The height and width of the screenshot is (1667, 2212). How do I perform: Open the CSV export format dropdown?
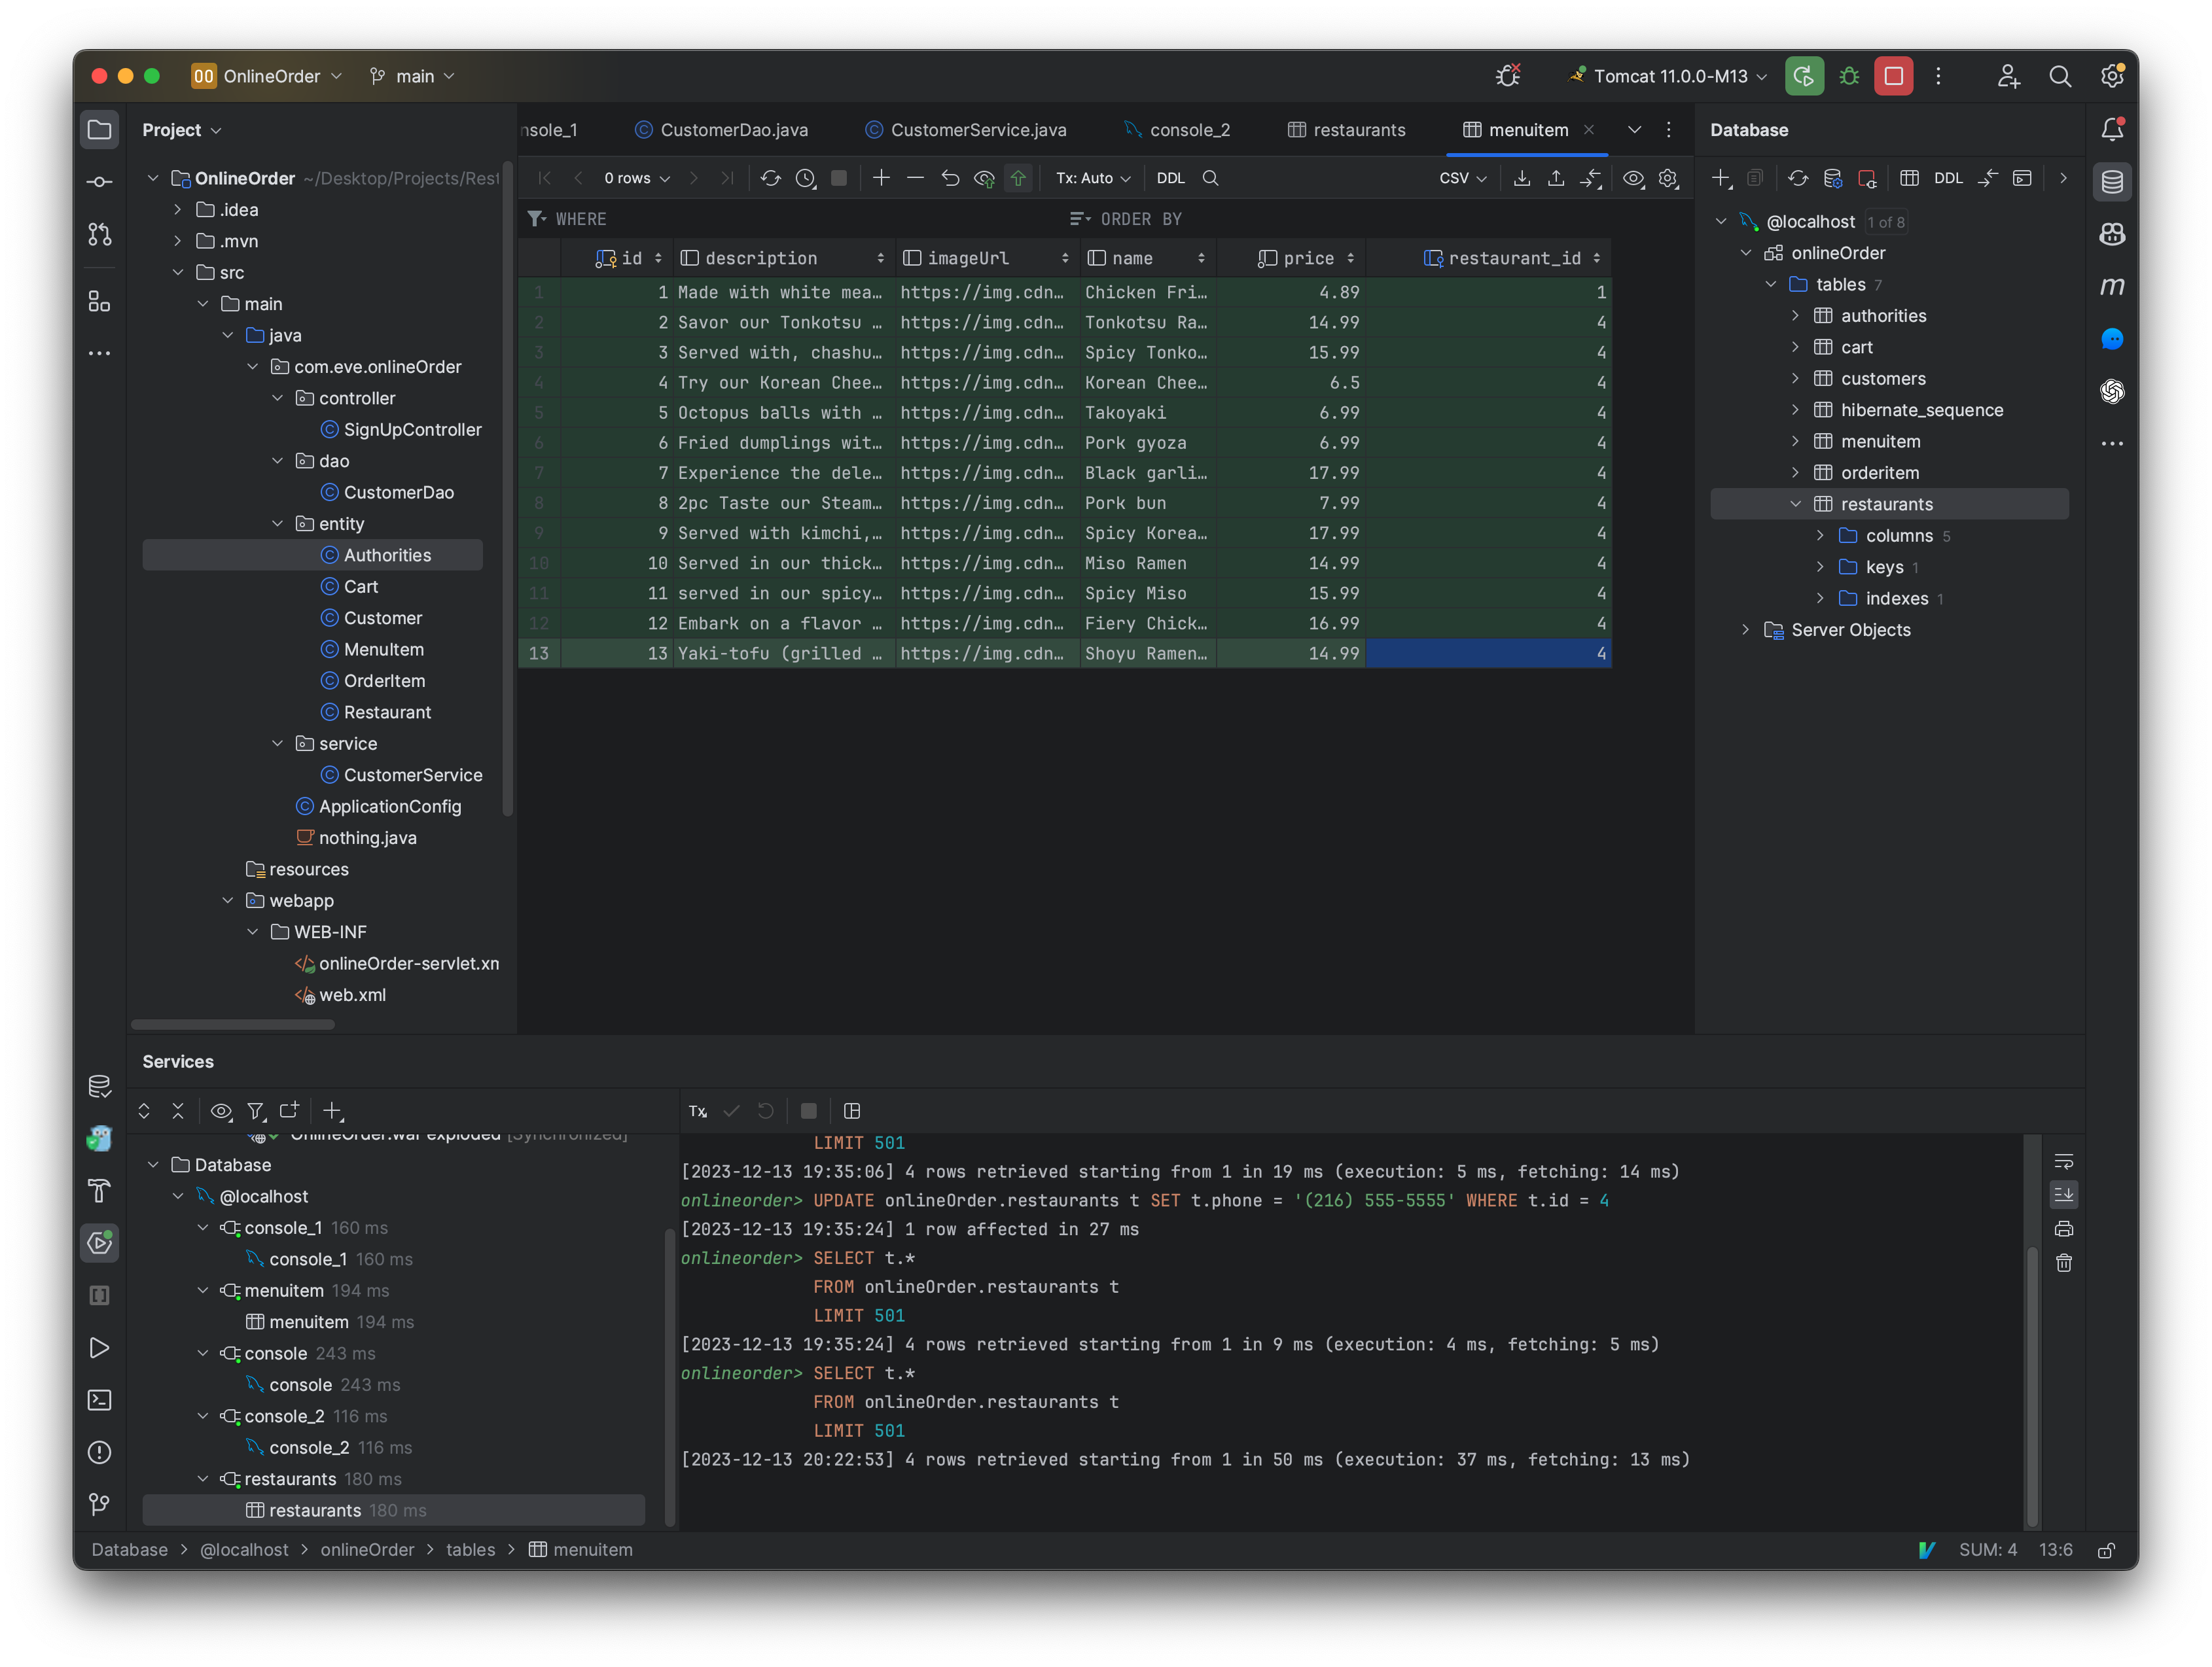coord(1463,178)
